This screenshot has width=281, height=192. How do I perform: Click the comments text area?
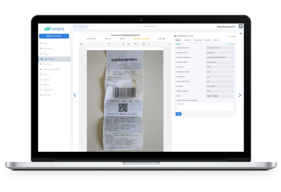point(205,107)
